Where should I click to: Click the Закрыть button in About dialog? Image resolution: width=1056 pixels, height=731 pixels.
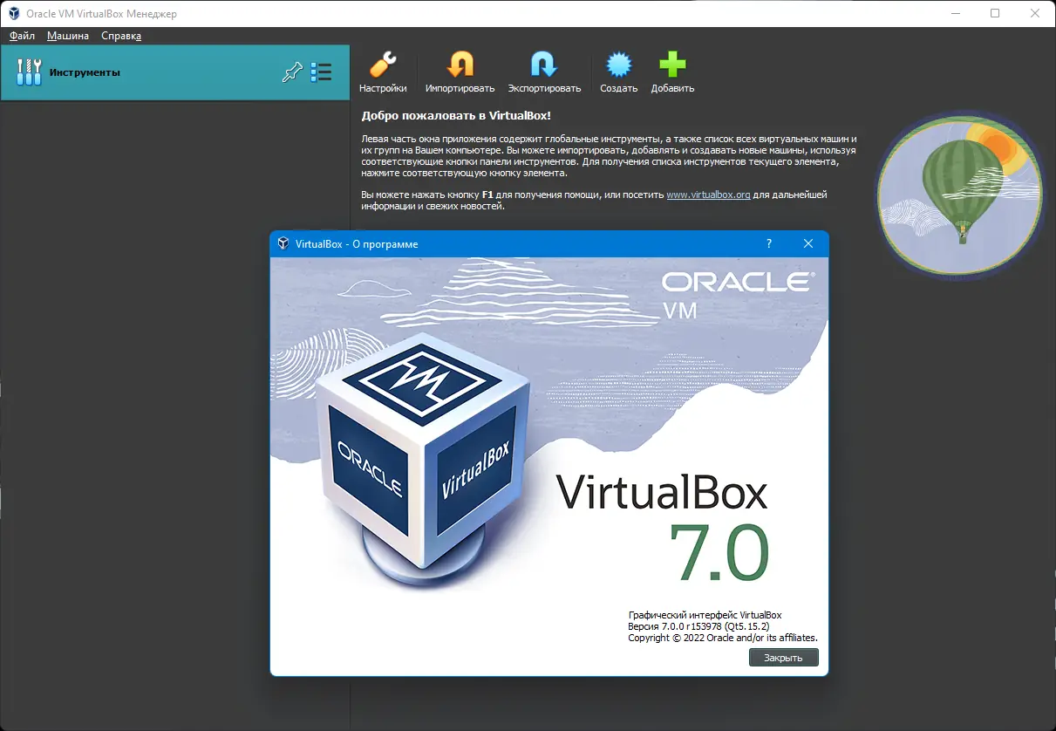tap(783, 658)
